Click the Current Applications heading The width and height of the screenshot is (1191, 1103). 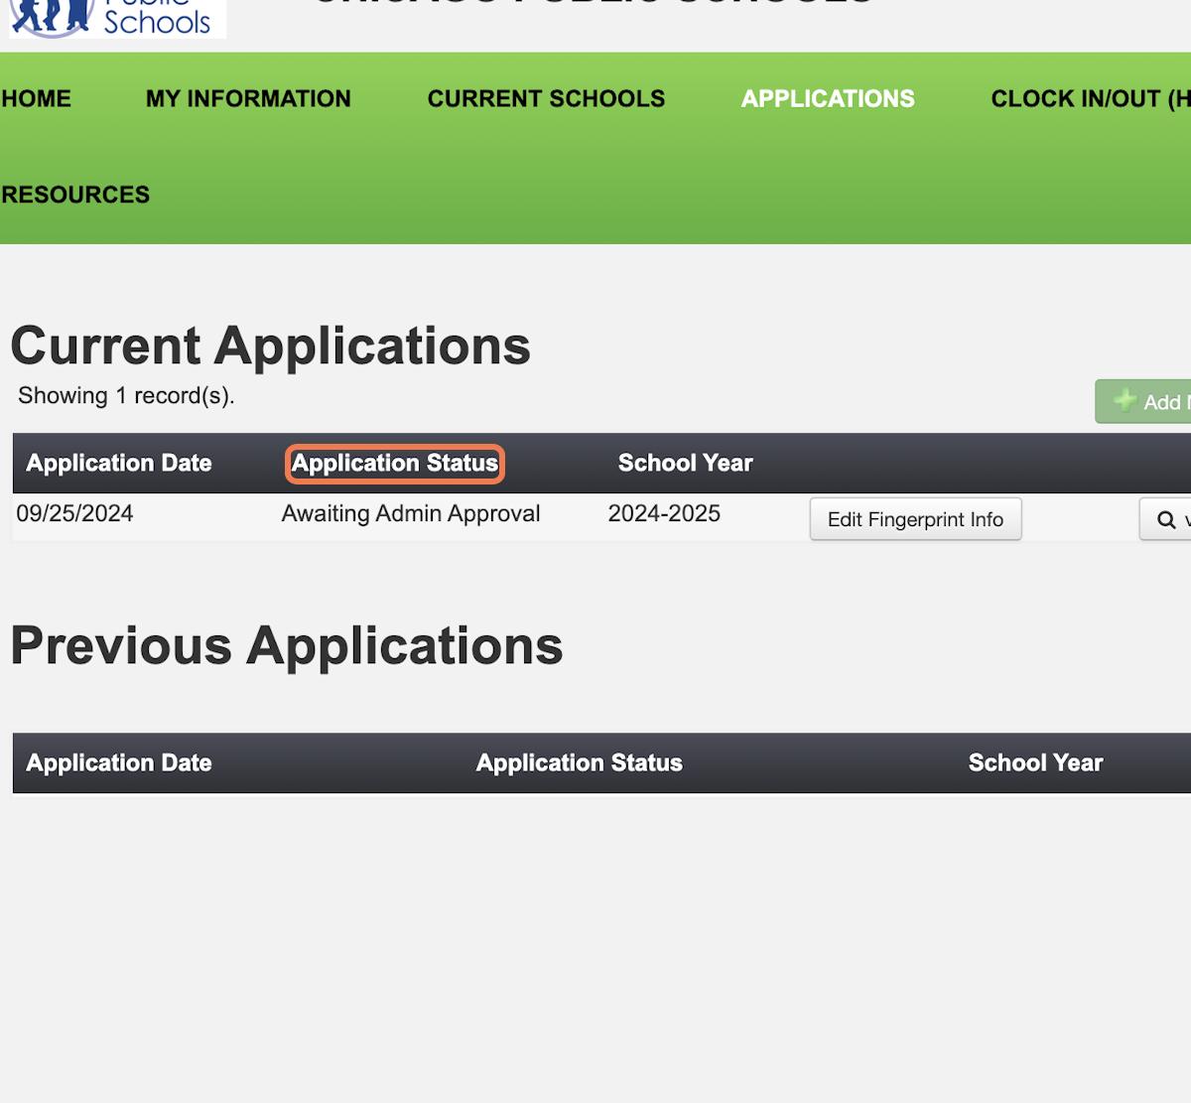(x=270, y=346)
